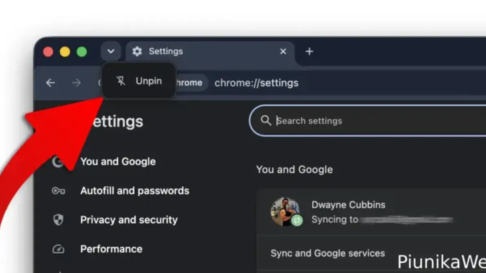Click the Search settings field
486x273 pixels.
point(368,121)
